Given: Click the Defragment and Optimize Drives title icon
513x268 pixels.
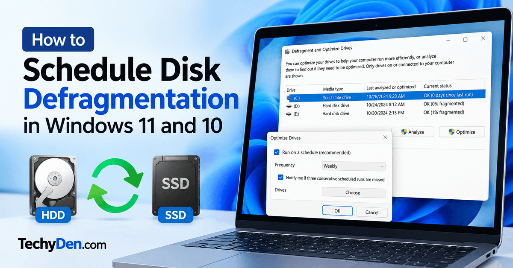Looking at the screenshot, I should pyautogui.click(x=288, y=51).
